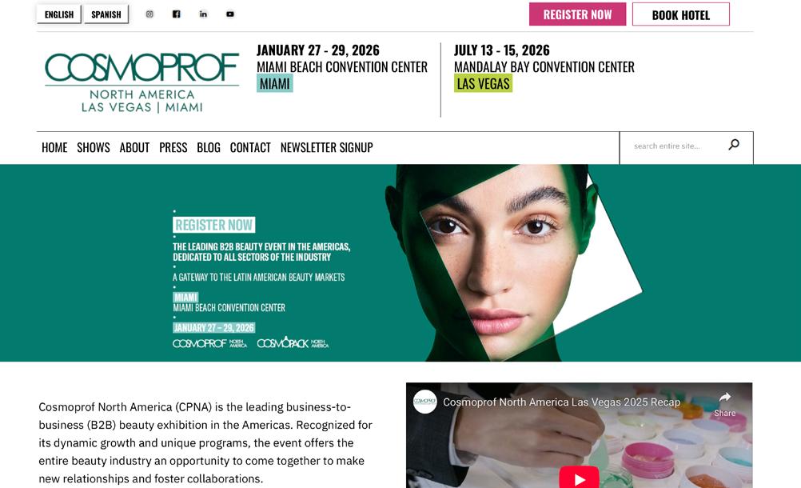Click the pink Register Now button
Image resolution: width=801 pixels, height=488 pixels.
(x=577, y=14)
